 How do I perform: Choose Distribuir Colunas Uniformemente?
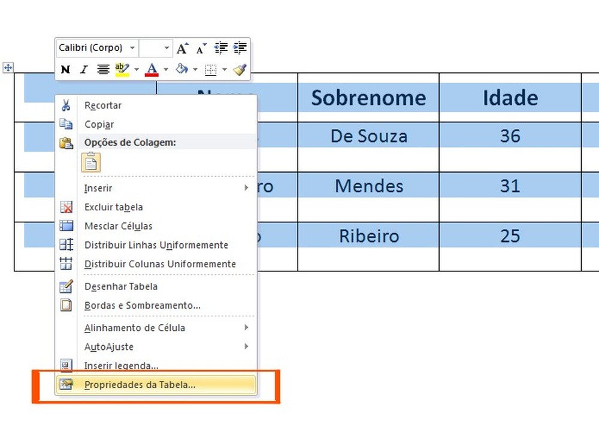point(156,264)
